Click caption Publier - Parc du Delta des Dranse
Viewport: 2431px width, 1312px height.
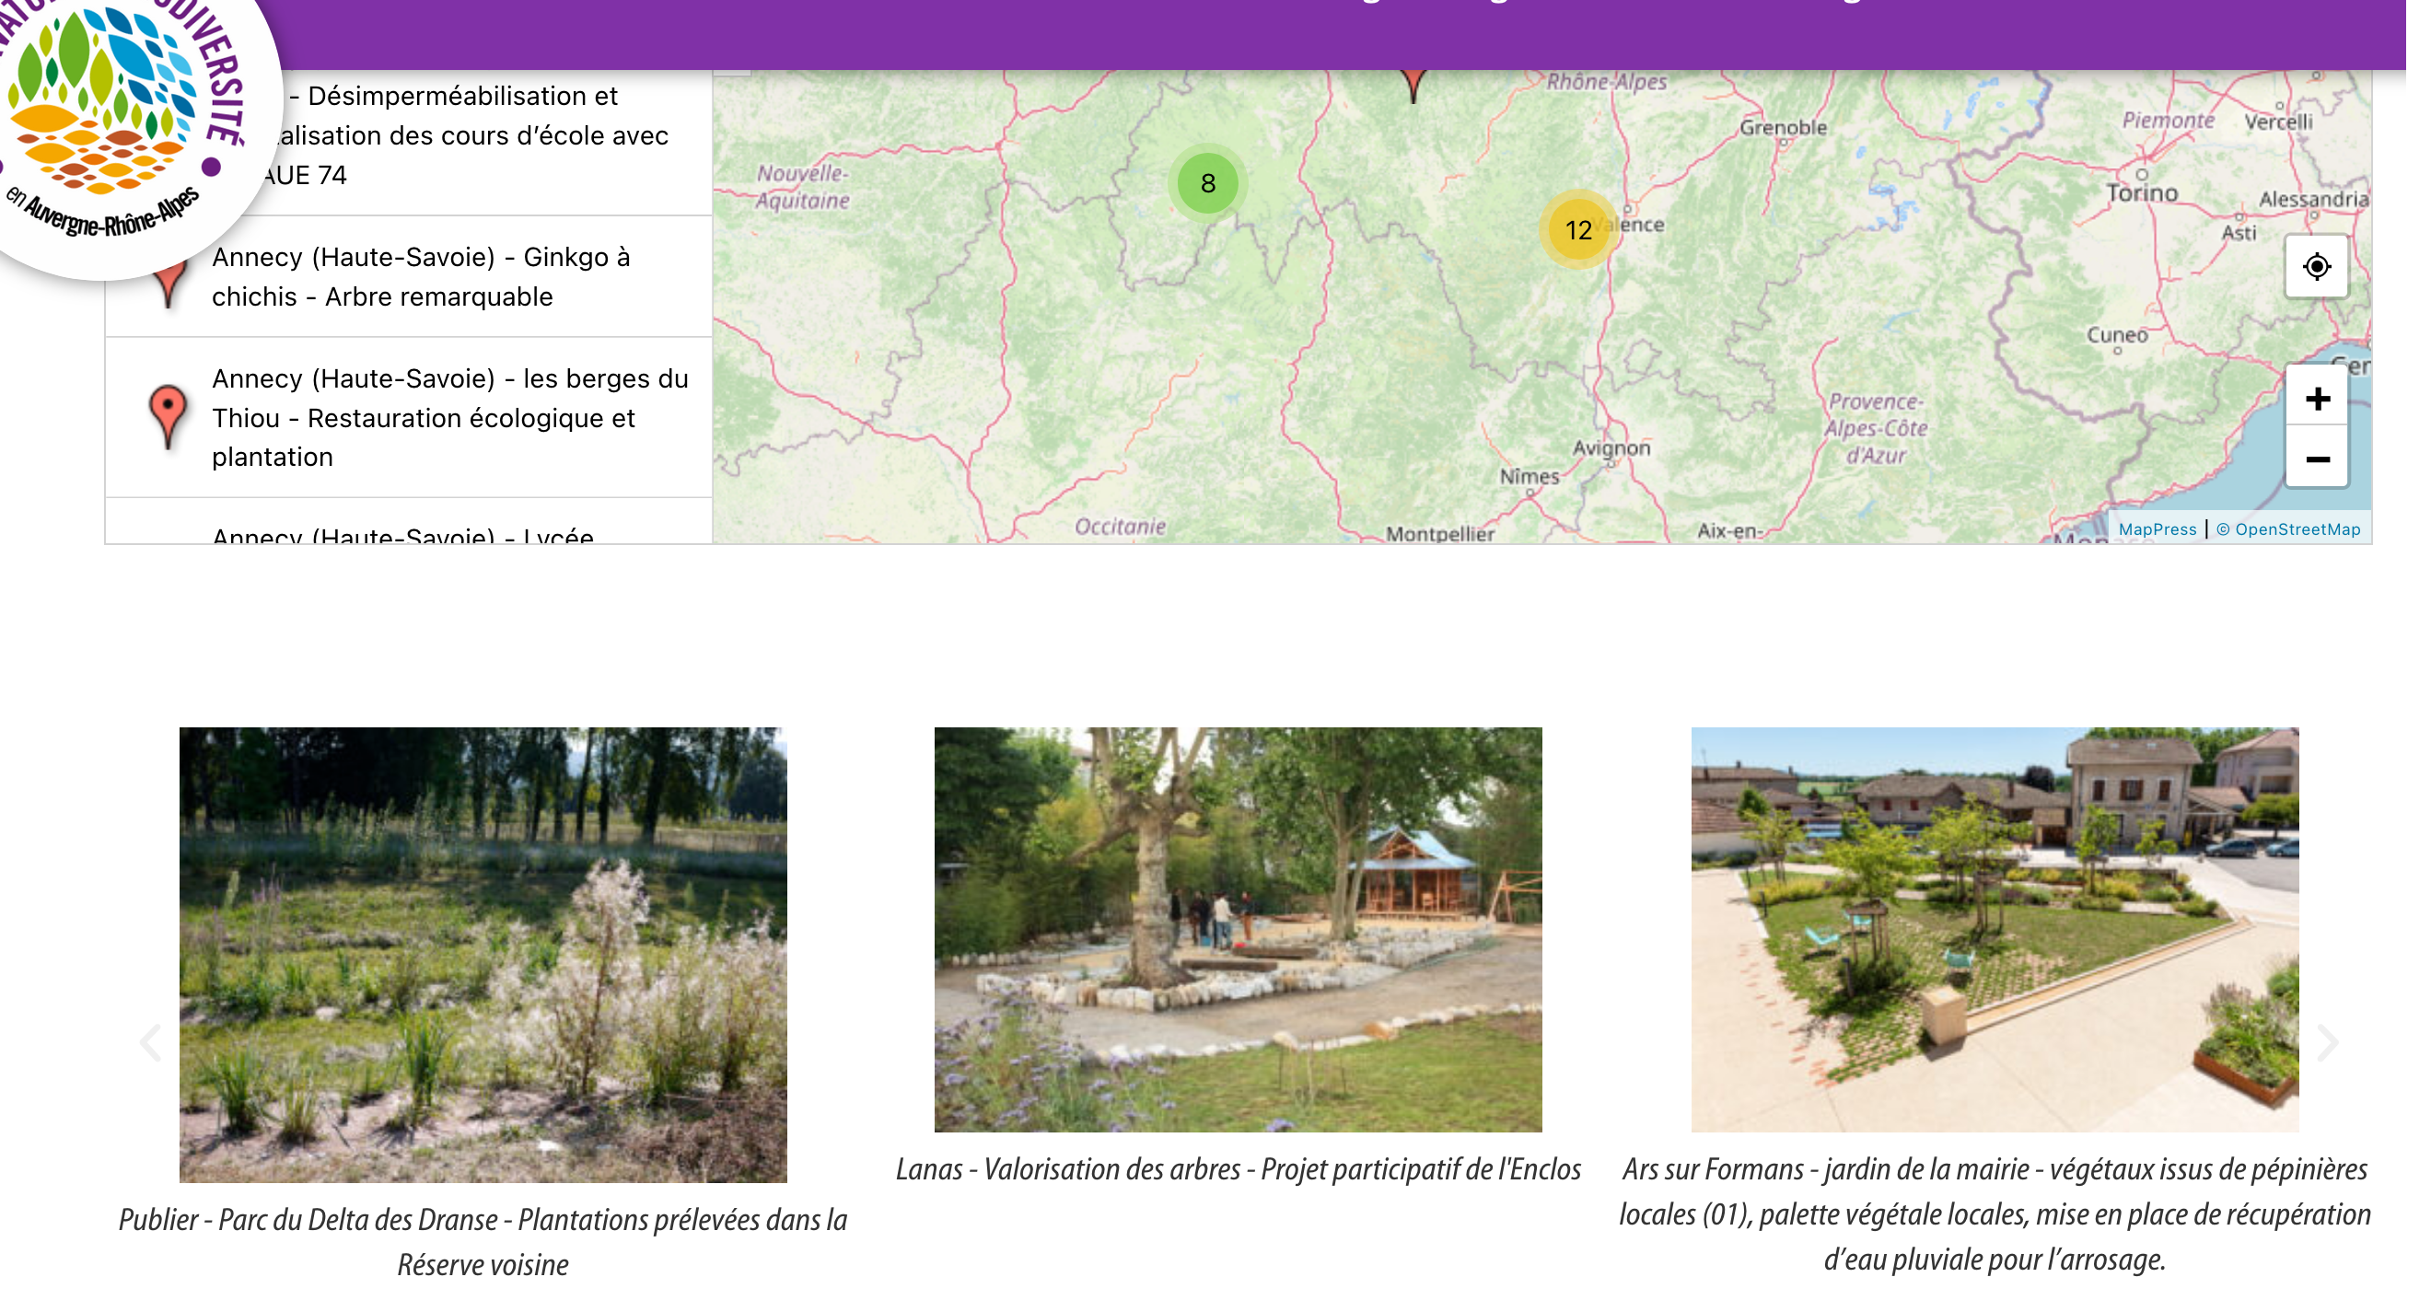(483, 1241)
